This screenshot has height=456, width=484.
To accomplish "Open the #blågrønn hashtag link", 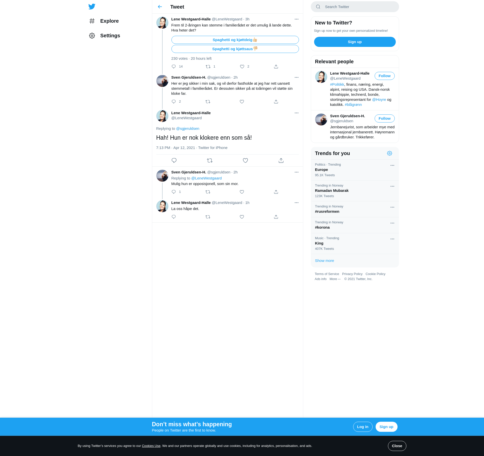I will click(x=353, y=105).
